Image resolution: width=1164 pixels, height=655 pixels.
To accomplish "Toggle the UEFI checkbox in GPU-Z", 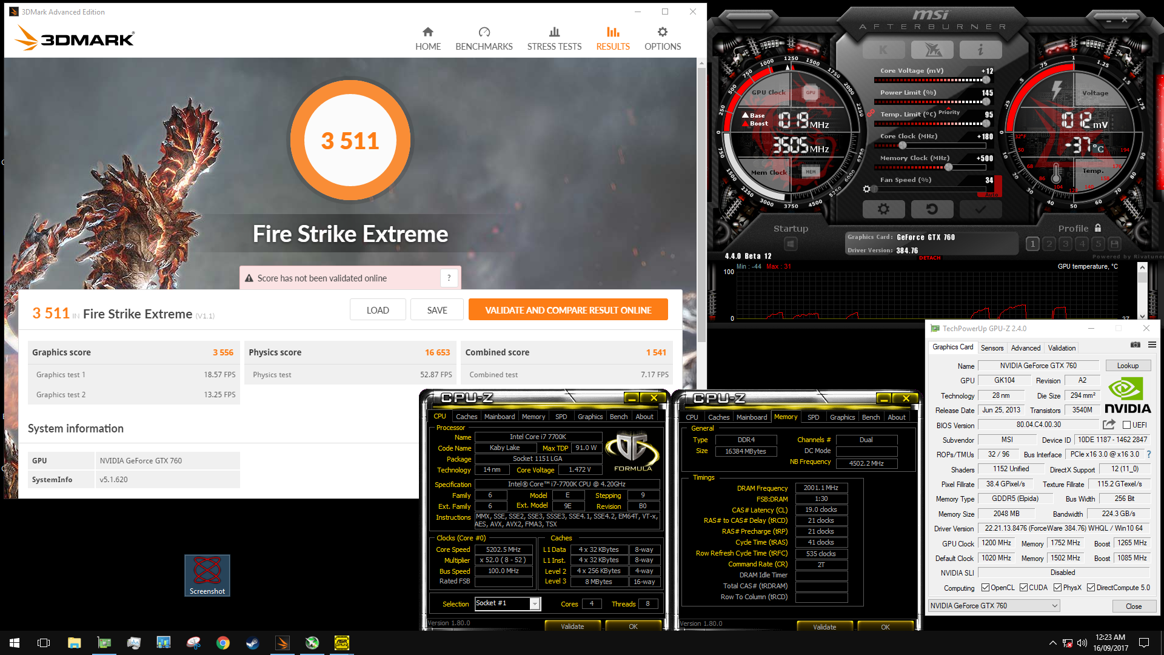I will pyautogui.click(x=1126, y=425).
